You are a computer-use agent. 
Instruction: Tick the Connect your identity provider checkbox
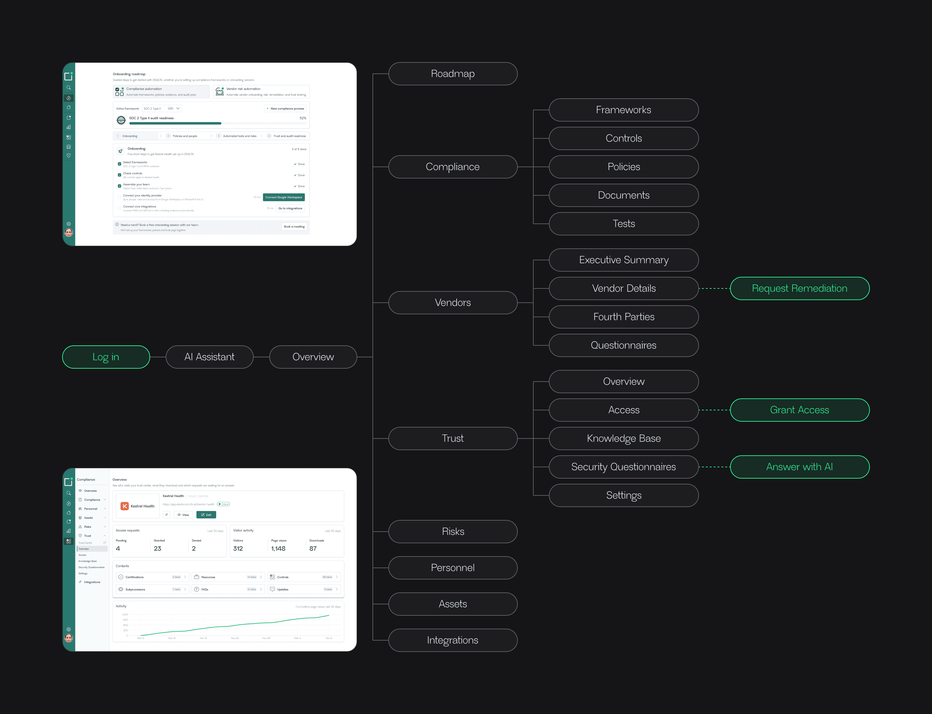(x=119, y=197)
